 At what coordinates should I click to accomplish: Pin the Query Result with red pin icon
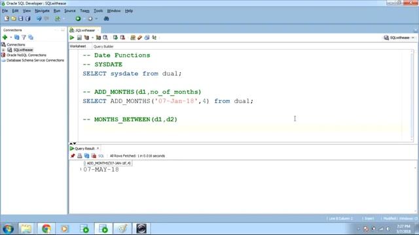pos(73,156)
